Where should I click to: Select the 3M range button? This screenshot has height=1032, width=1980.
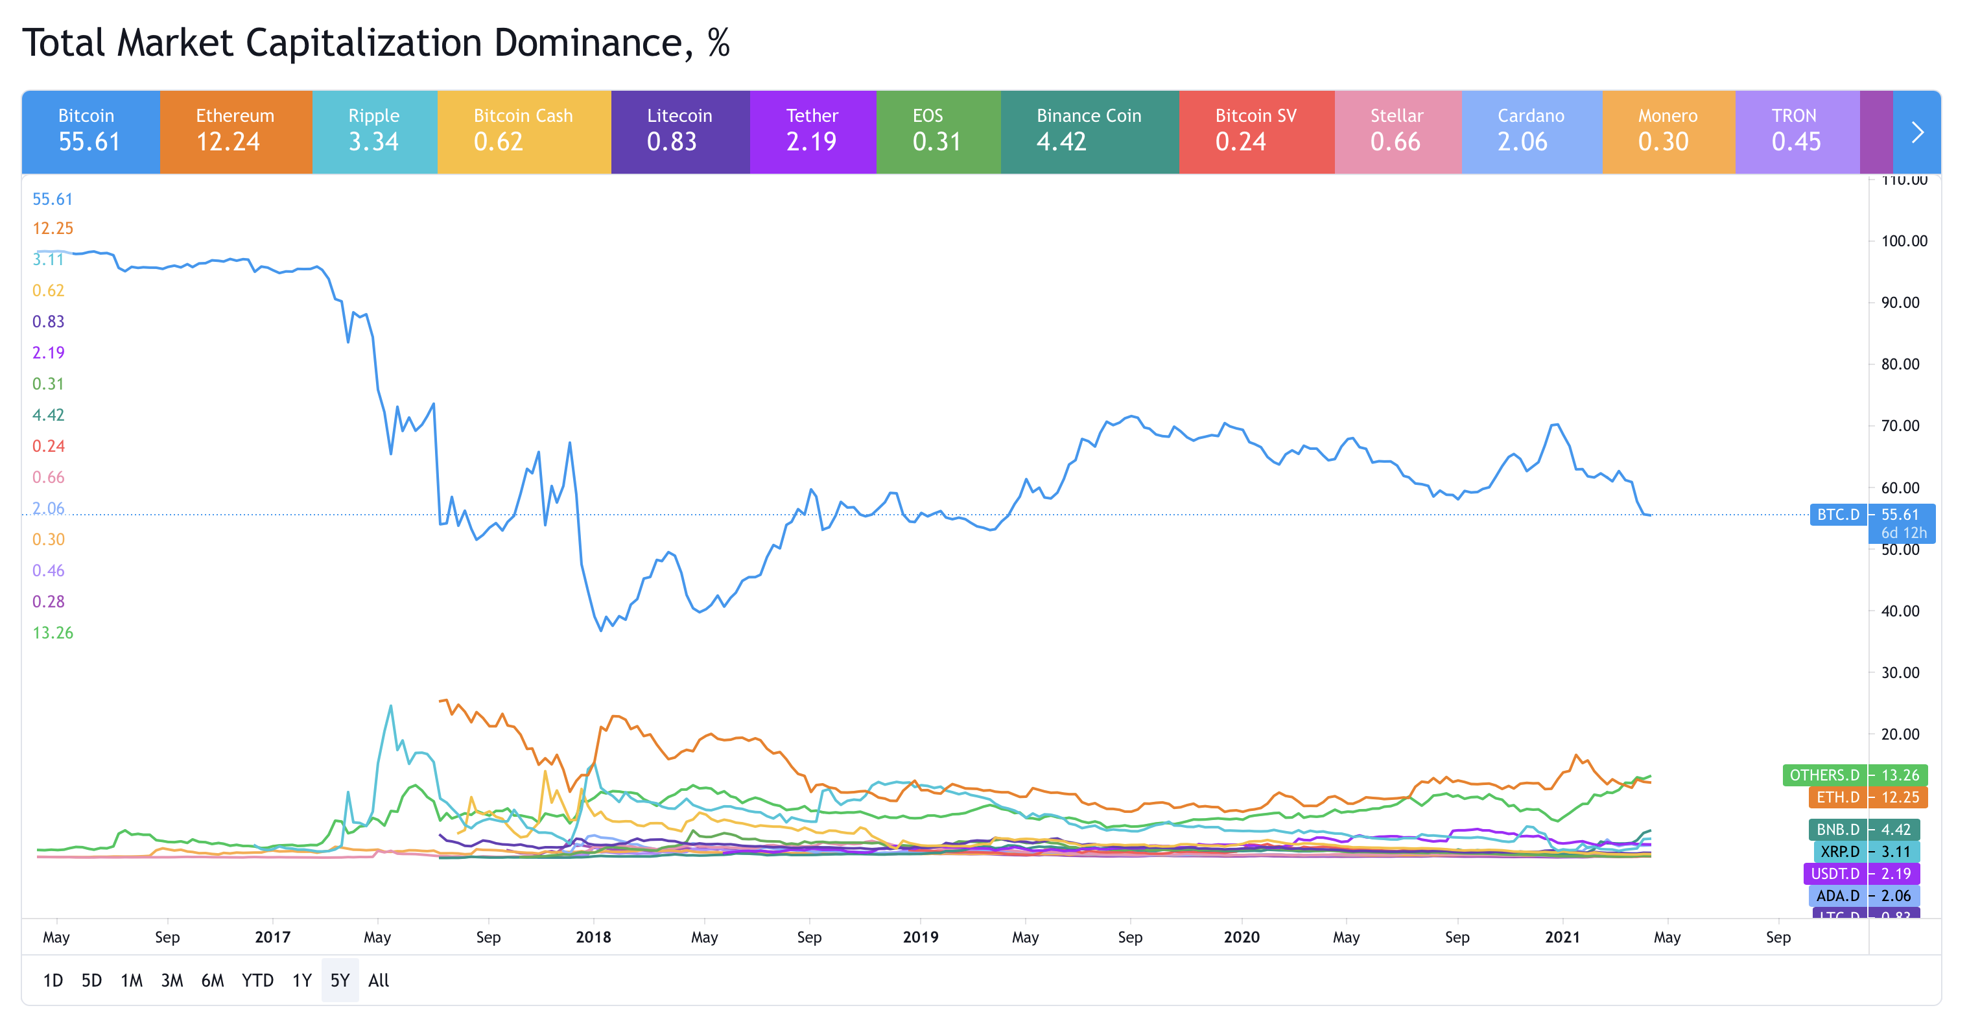[171, 981]
